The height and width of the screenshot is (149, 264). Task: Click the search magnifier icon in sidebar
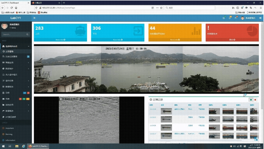[x=27, y=34]
